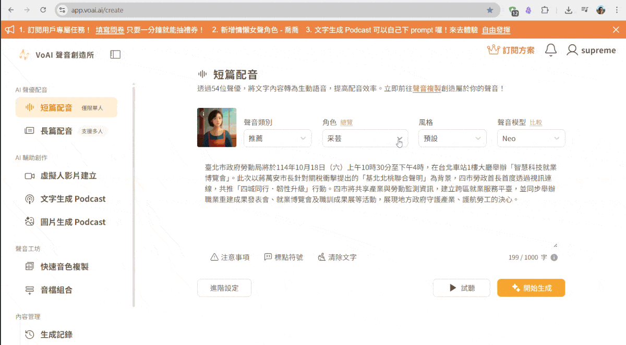The width and height of the screenshot is (626, 345).
Task: Open site info icon in address bar
Action: click(63, 10)
